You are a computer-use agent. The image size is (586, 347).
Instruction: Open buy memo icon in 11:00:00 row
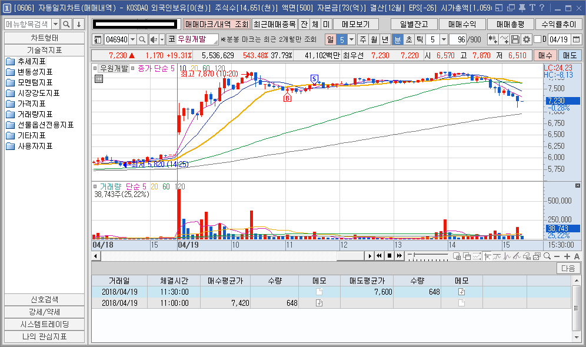[319, 303]
